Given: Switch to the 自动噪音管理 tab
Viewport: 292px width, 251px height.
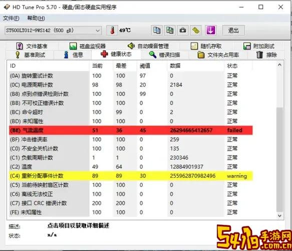Looking at the screenshot, I should click(x=148, y=46).
